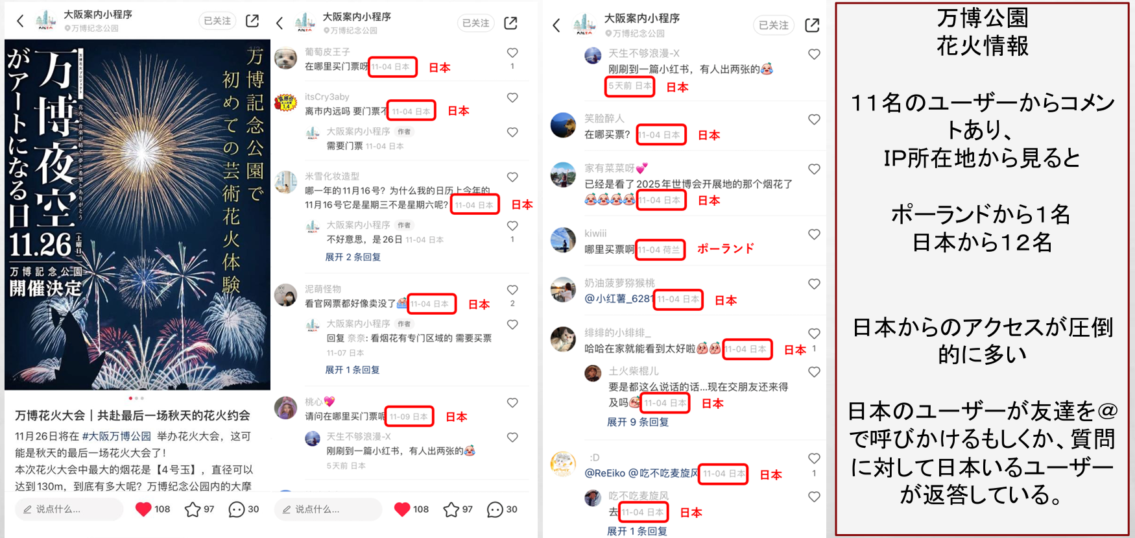Open the fireworks poster image
Viewport: 1135px width, 538px height.
click(x=137, y=215)
